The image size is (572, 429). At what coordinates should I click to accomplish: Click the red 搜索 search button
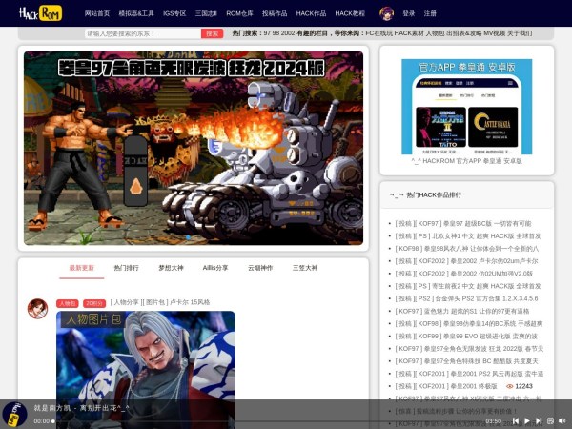tap(213, 33)
